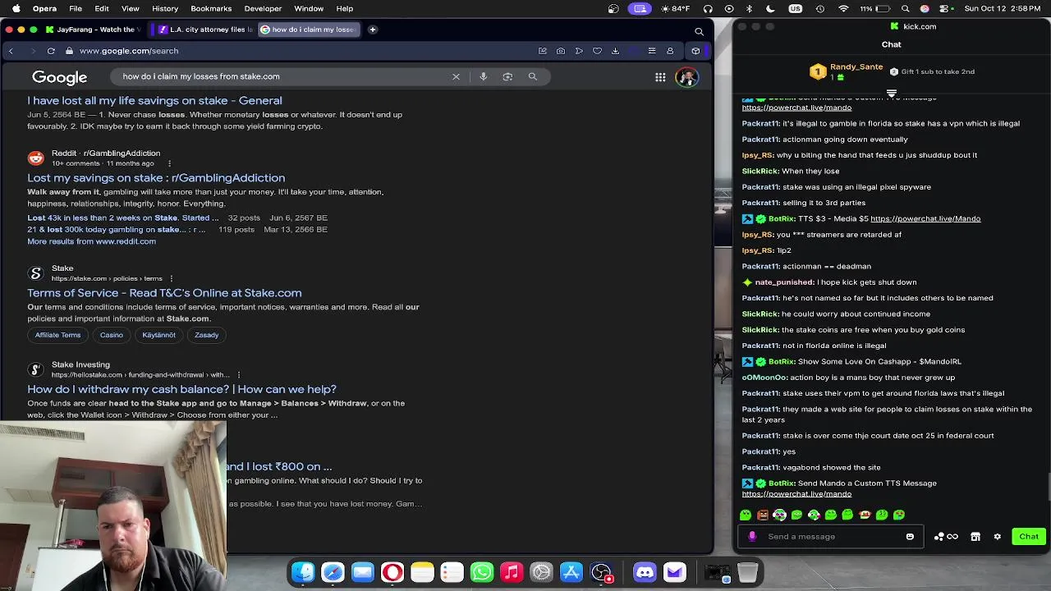Click nate_punished username in chat
Viewport: 1051px width, 591px height.
pos(784,282)
